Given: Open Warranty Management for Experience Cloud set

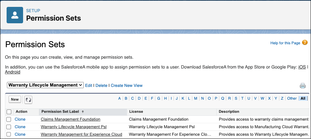Looking at the screenshot, I should 81,134.
